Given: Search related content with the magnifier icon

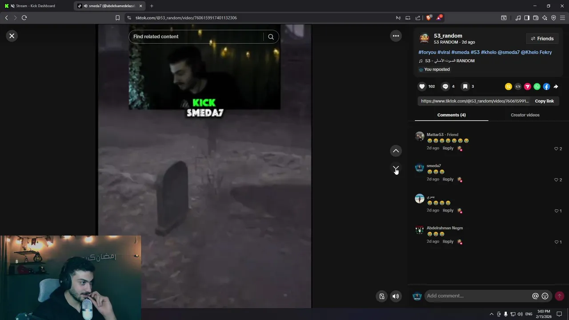Looking at the screenshot, I should (271, 37).
